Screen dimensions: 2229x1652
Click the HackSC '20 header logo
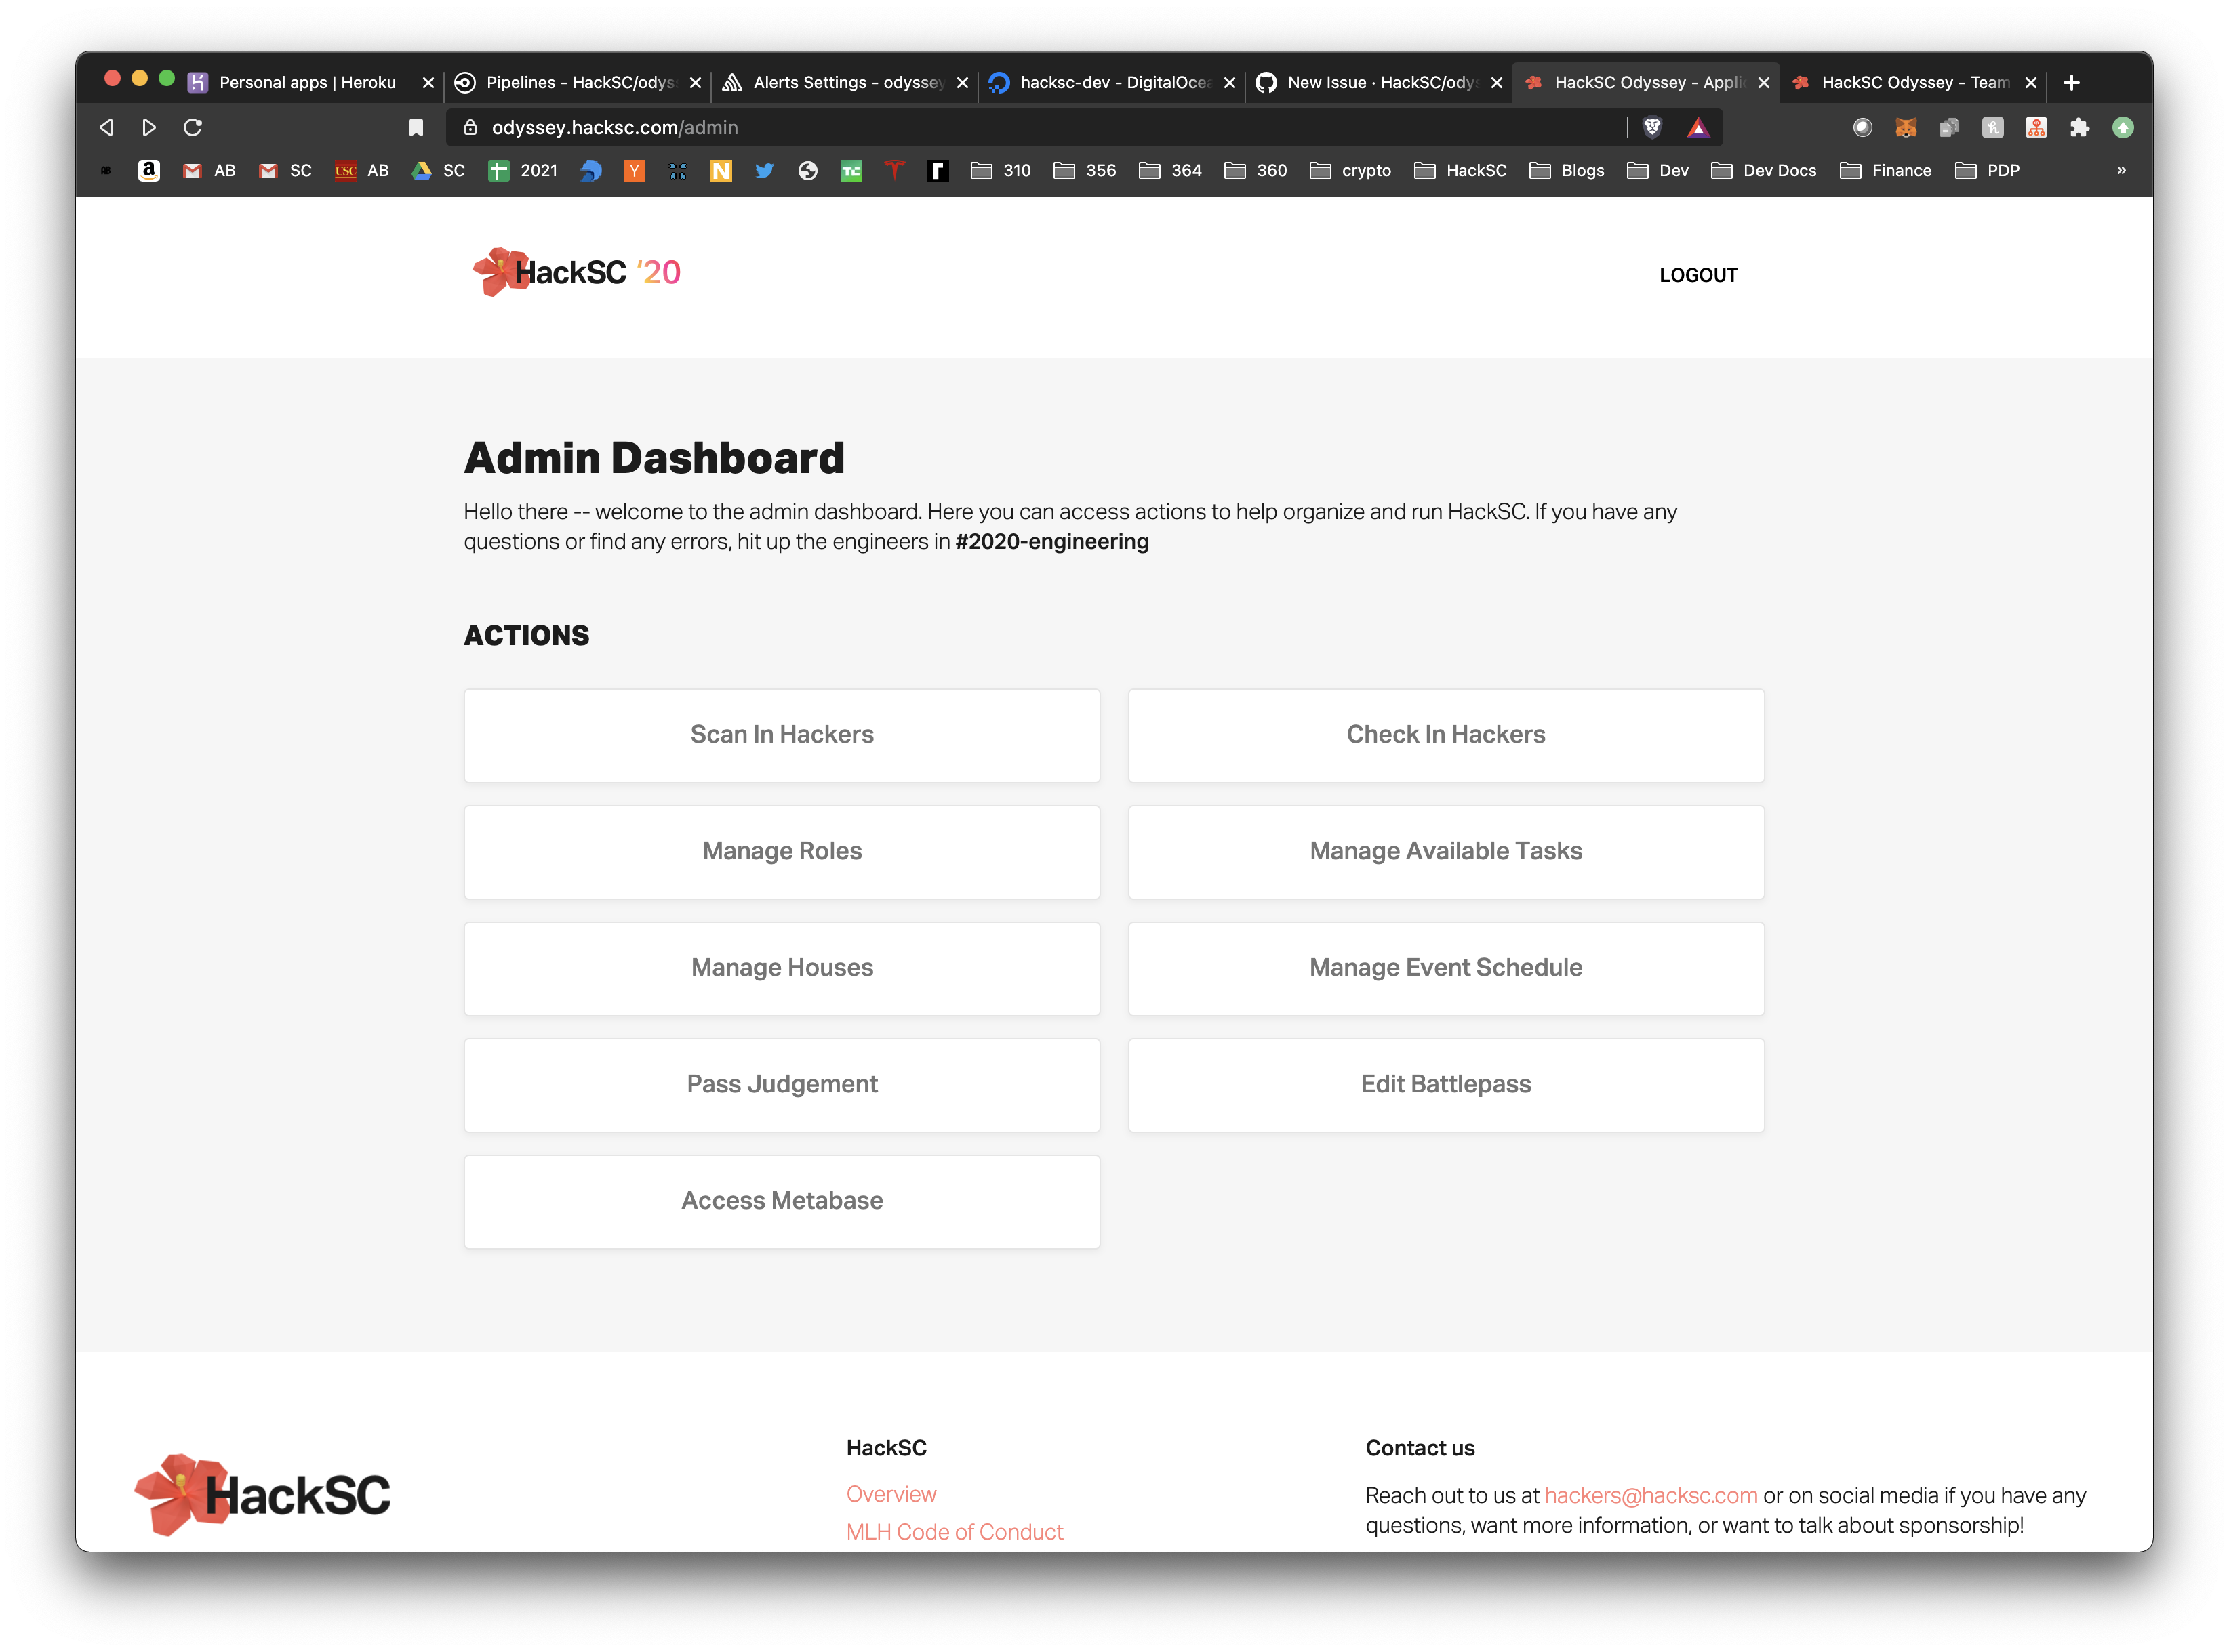coord(578,272)
